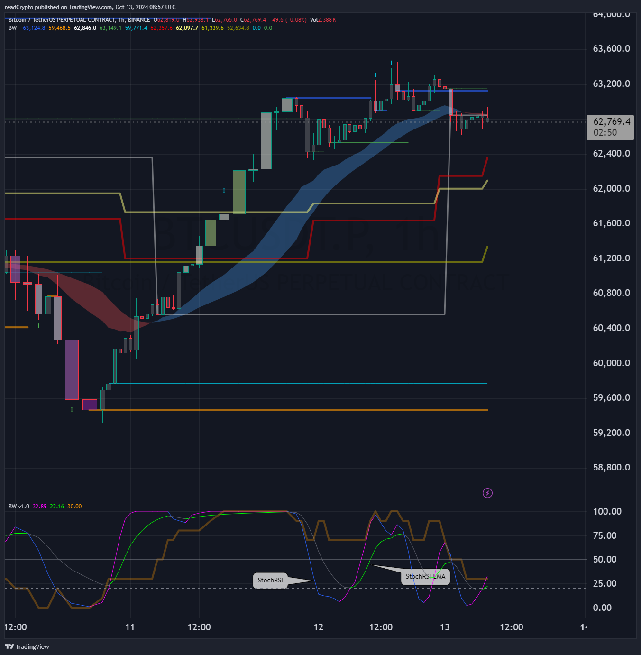Click the BW+ indicator legend name

(x=14, y=28)
